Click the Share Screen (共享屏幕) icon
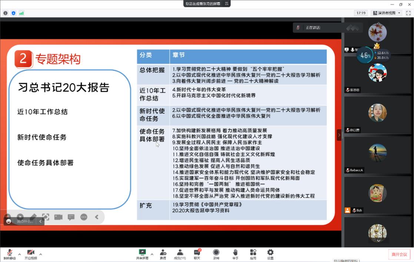The height and width of the screenshot is (262, 414). click(x=142, y=253)
